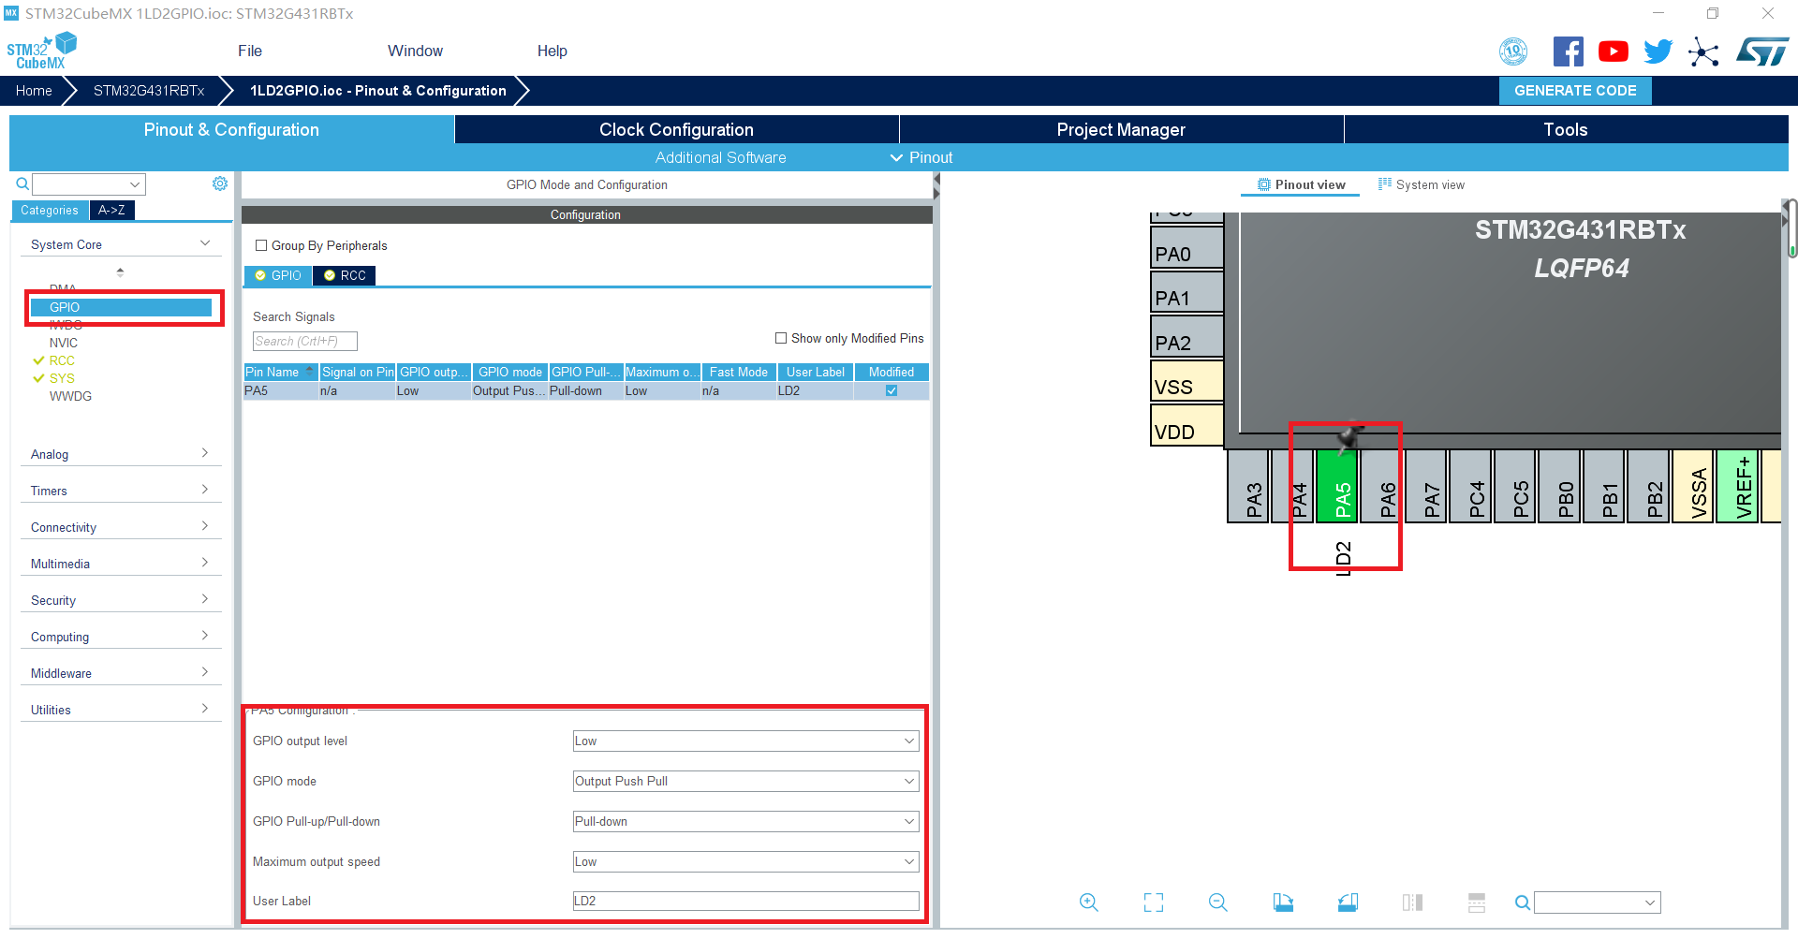The width and height of the screenshot is (1798, 939).
Task: Switch to A->Z sorting tab
Action: click(111, 210)
